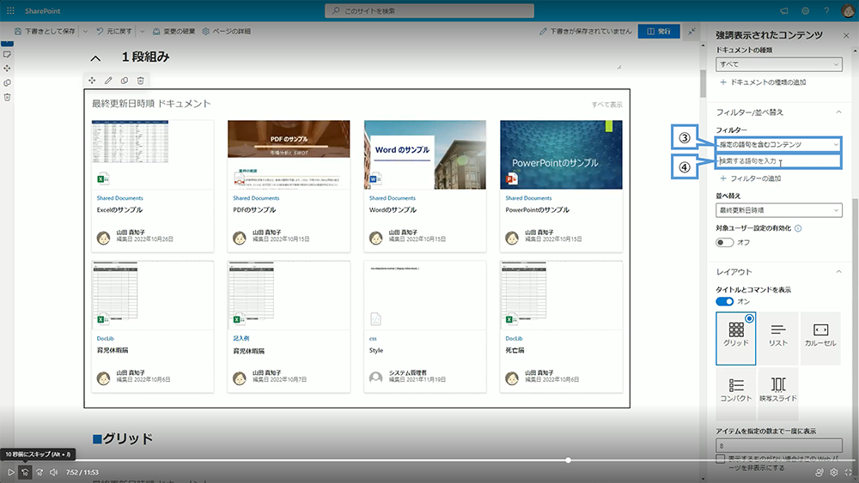Toggle 対象ユーザー設定の有効化 switch
The image size is (859, 483).
[724, 242]
